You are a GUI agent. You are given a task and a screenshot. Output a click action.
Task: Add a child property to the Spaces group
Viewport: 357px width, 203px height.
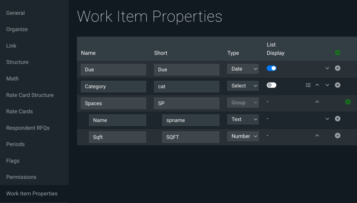[x=348, y=102]
